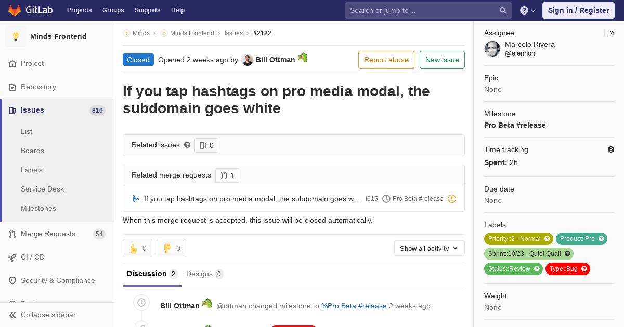Click help icon on Type::Bug label
The image size is (624, 327).
coord(584,269)
